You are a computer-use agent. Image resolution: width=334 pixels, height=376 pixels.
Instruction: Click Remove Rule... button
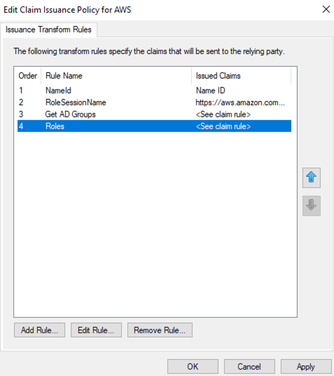tap(160, 330)
